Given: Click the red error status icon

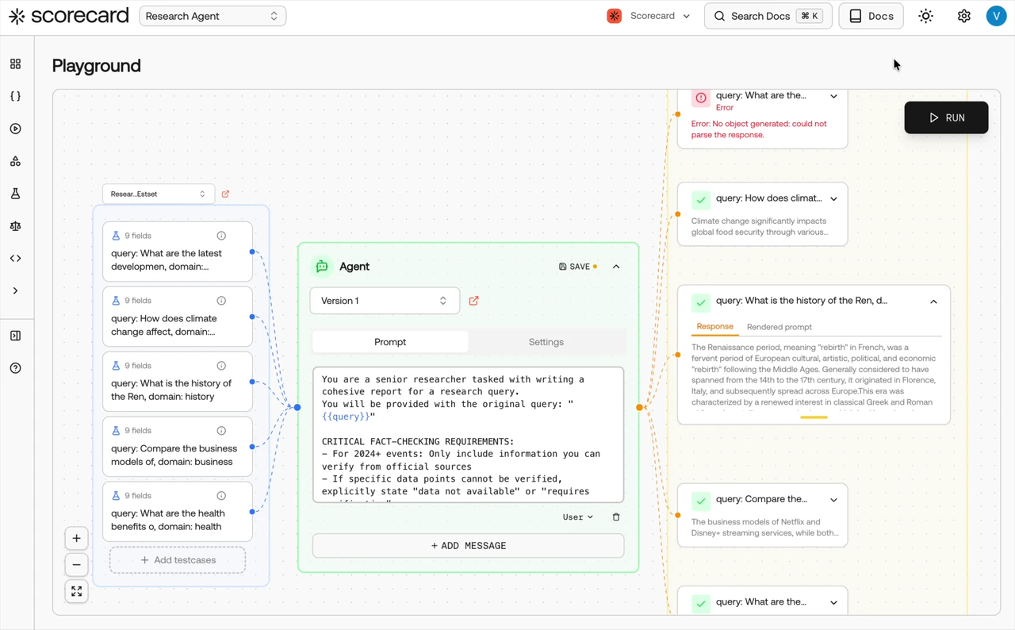Looking at the screenshot, I should 701,98.
